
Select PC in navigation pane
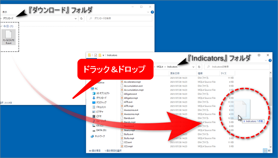(x=94, y=89)
